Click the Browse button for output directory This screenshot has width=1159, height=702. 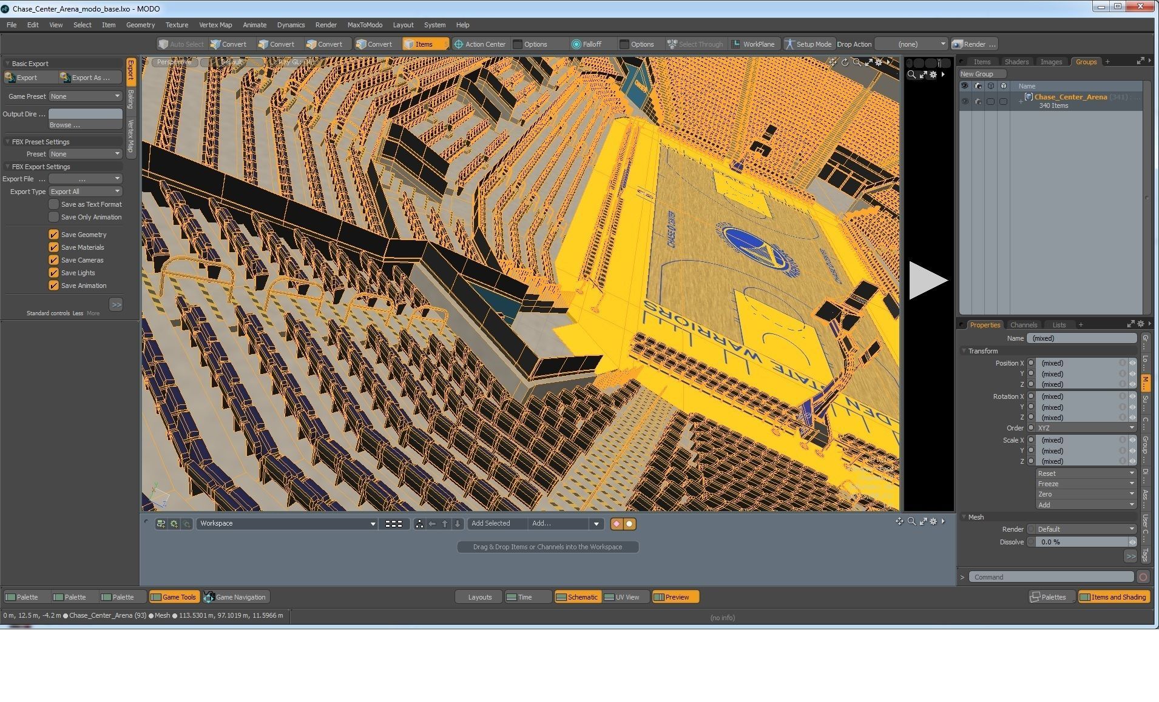[86, 125]
